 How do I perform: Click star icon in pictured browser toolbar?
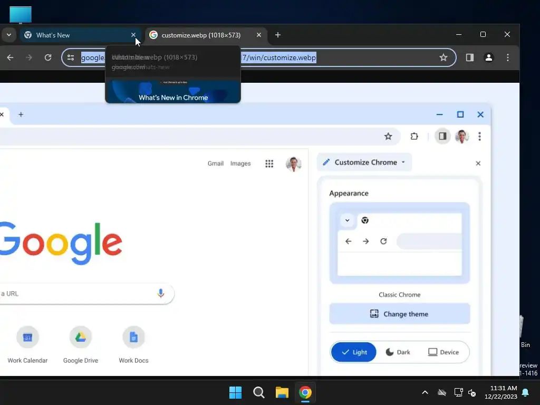(388, 137)
